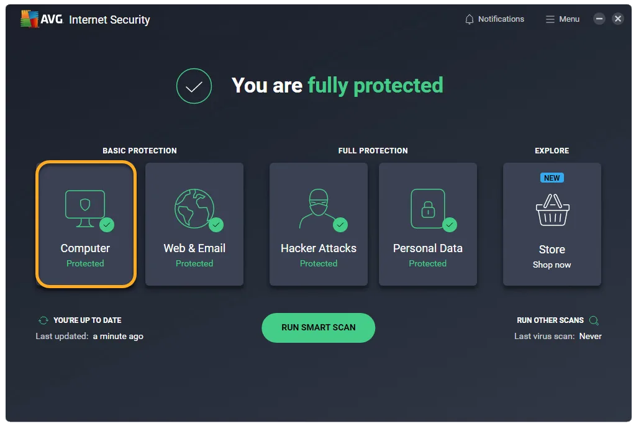This screenshot has width=636, height=426.
Task: Click the hamburger Menu icon
Action: 550,19
